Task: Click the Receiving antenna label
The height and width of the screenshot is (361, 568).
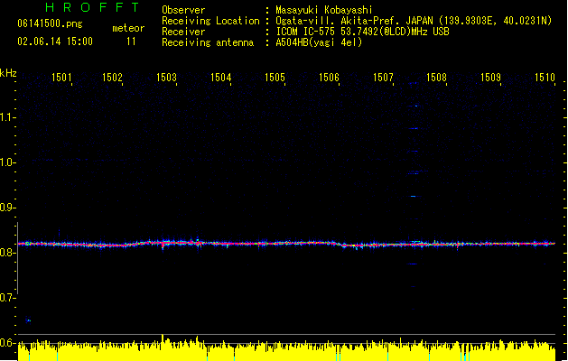Action: point(208,42)
